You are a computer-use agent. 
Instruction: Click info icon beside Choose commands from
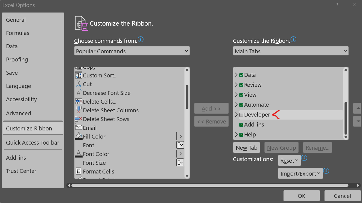[140, 39]
